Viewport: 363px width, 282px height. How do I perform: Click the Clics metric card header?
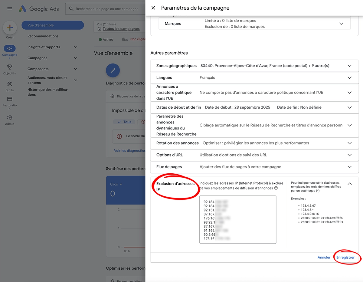click(116, 184)
